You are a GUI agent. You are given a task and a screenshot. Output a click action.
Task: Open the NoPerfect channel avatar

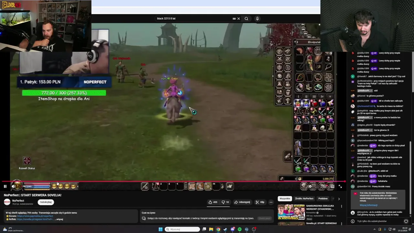pos(7,202)
